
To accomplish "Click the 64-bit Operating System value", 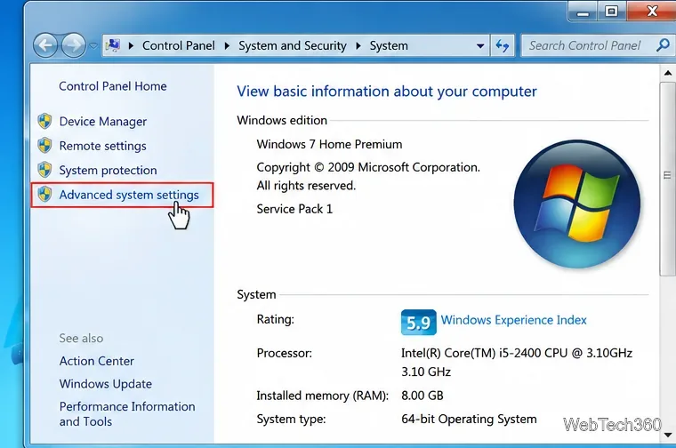I will coord(469,420).
